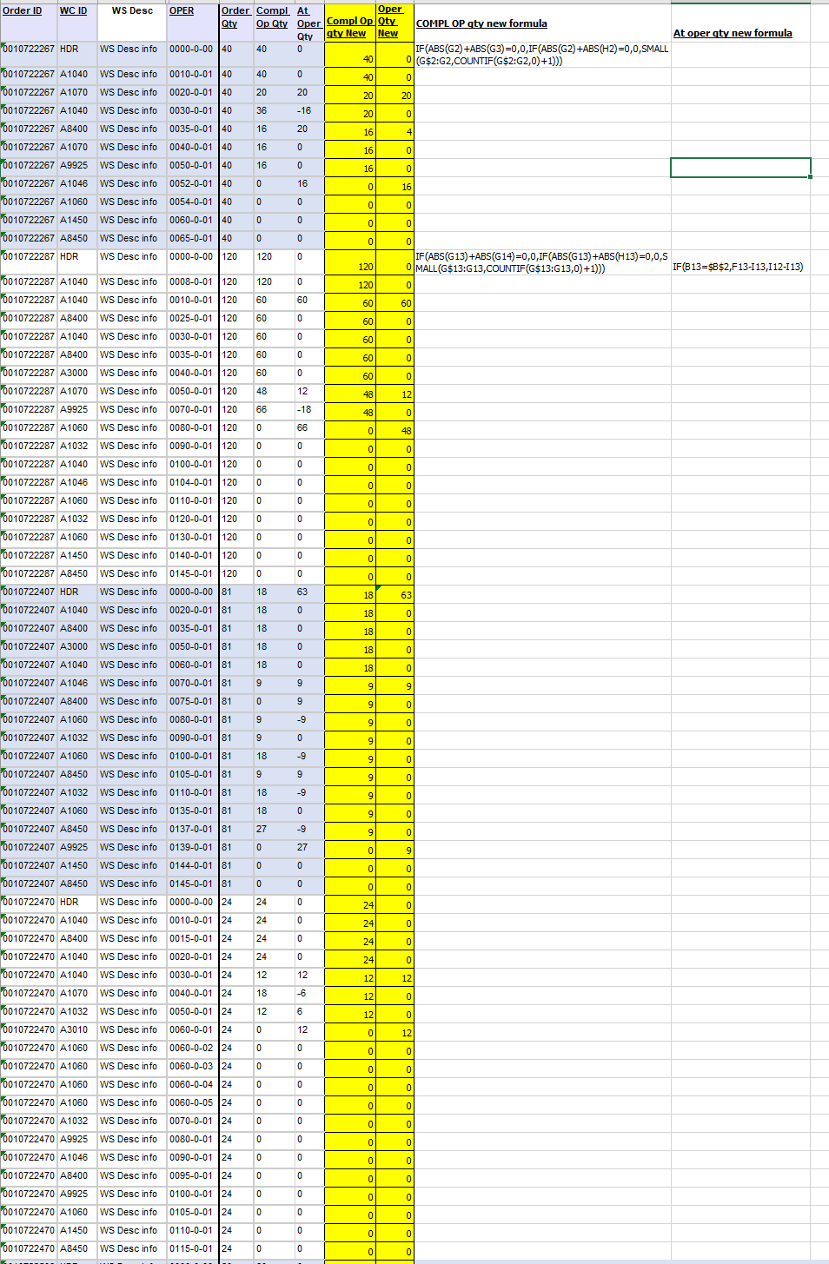Select At Oper Qty 6 in A1032 0050-0-01 row
This screenshot has height=1264, width=829.
point(308,1011)
